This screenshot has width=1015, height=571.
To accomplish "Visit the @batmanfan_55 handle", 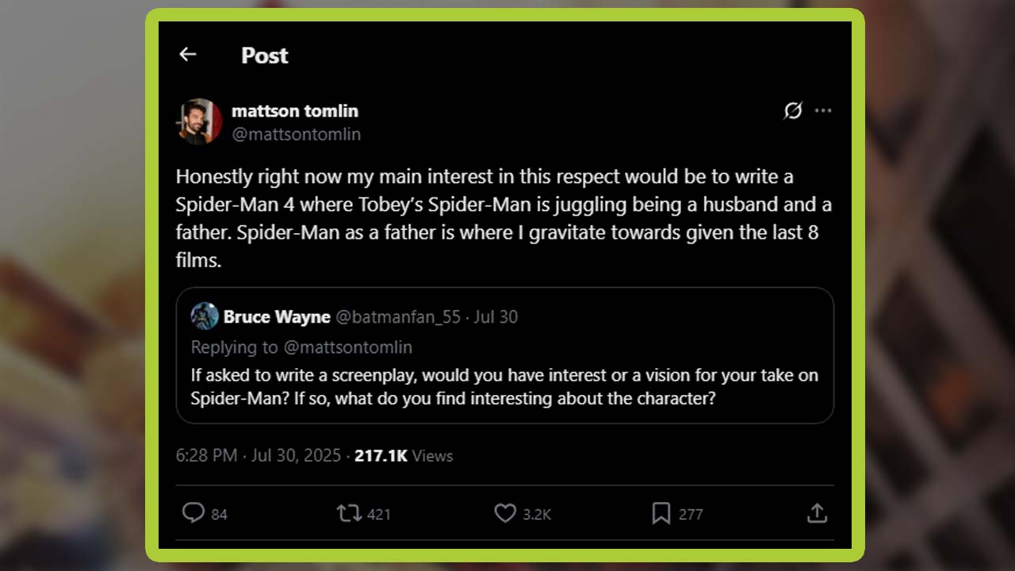I will tap(398, 317).
